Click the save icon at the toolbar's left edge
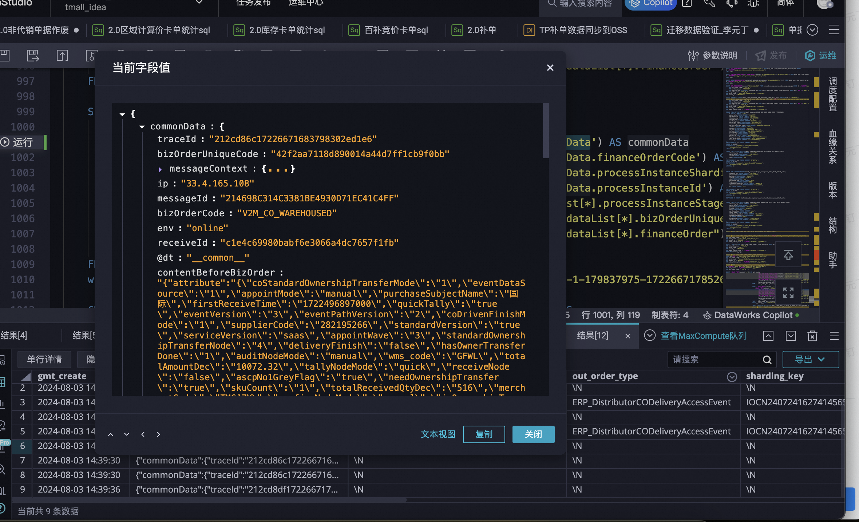This screenshot has width=859, height=522. coord(5,56)
